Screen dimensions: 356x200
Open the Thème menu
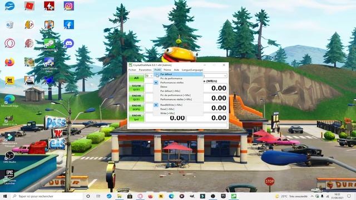coord(167,70)
